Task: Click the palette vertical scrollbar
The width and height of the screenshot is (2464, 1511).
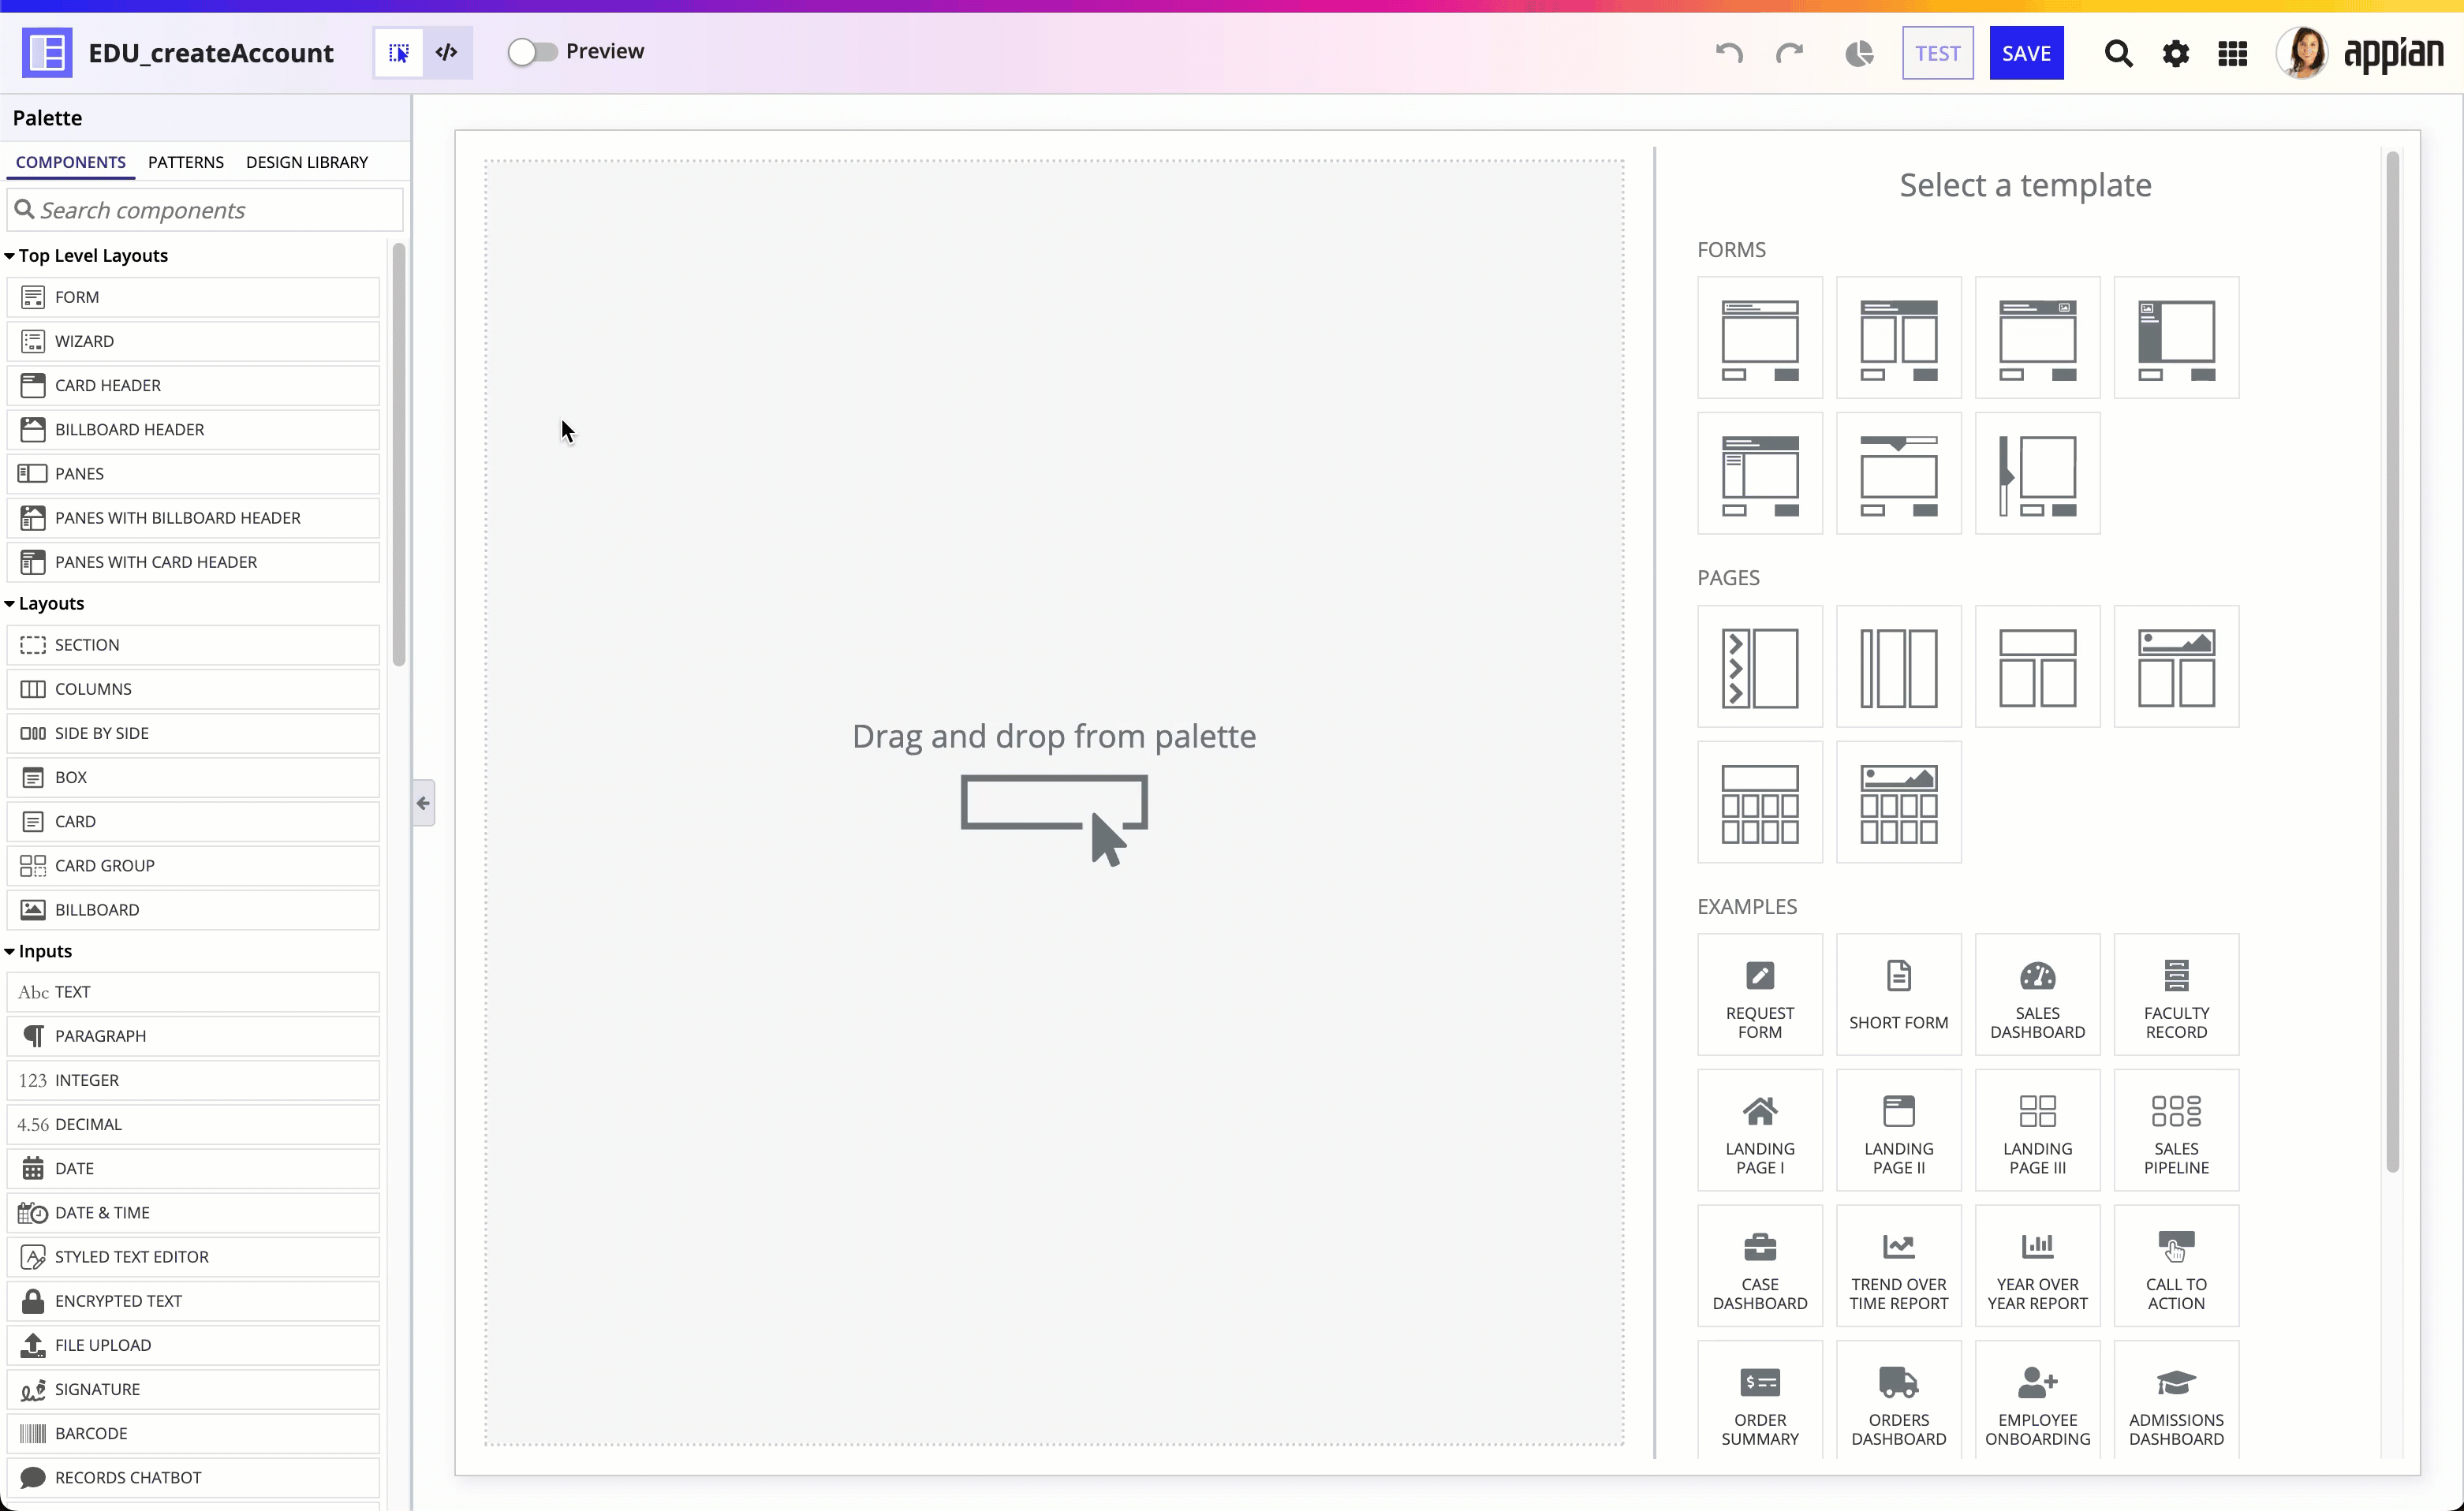Action: pos(399,455)
